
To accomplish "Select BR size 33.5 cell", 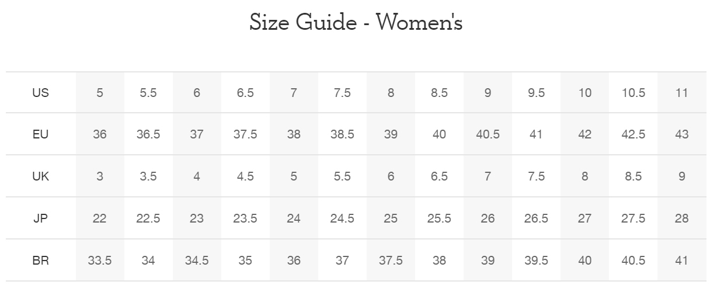I will pos(100,261).
